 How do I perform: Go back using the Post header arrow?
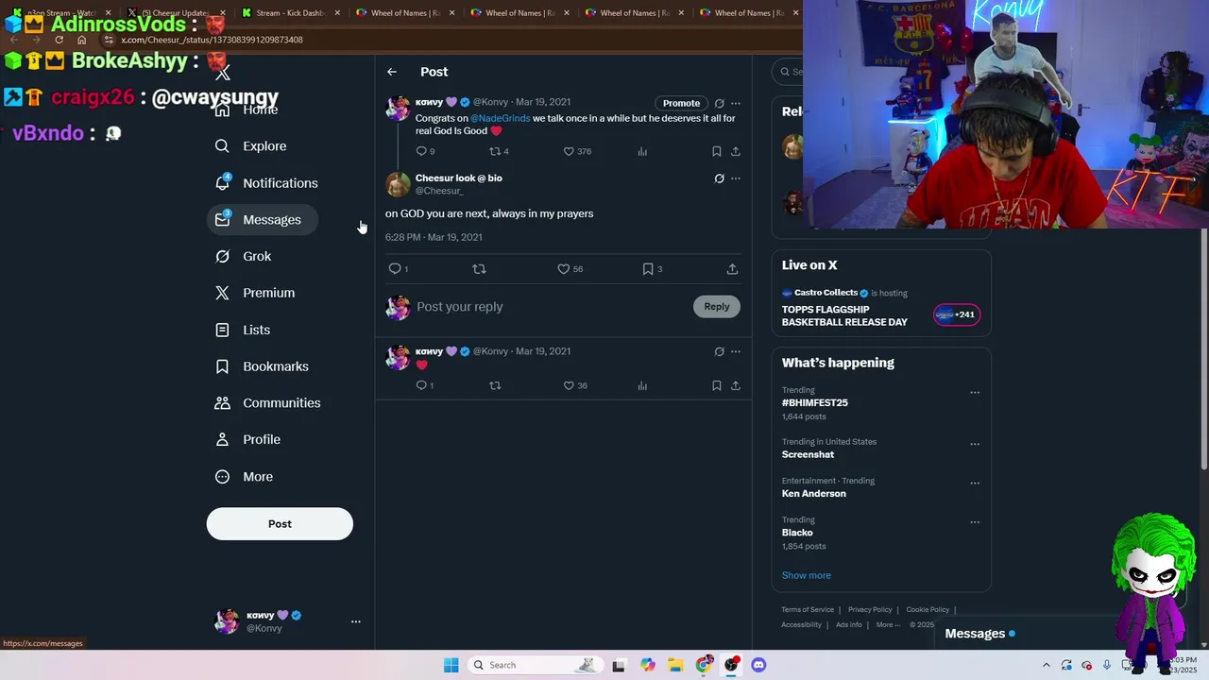pyautogui.click(x=392, y=72)
